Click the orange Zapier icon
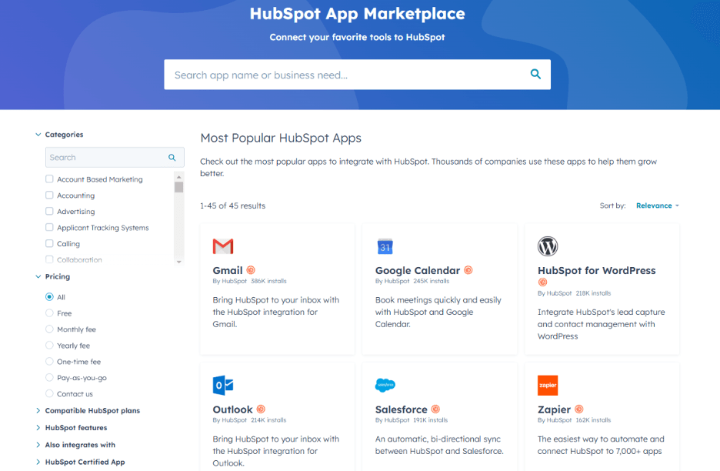 (x=548, y=384)
